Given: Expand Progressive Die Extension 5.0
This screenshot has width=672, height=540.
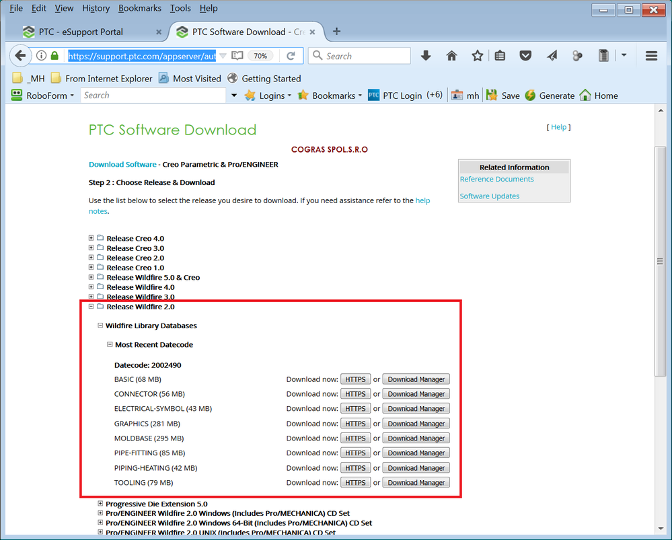Looking at the screenshot, I should pos(100,504).
